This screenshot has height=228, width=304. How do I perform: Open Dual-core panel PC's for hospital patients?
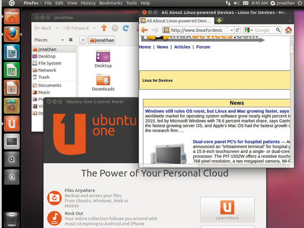[x=236, y=142]
